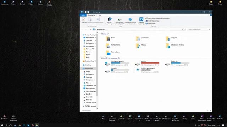The height and width of the screenshot is (127, 227).
Task: Open the address bar history dropdown
Action: click(182, 29)
